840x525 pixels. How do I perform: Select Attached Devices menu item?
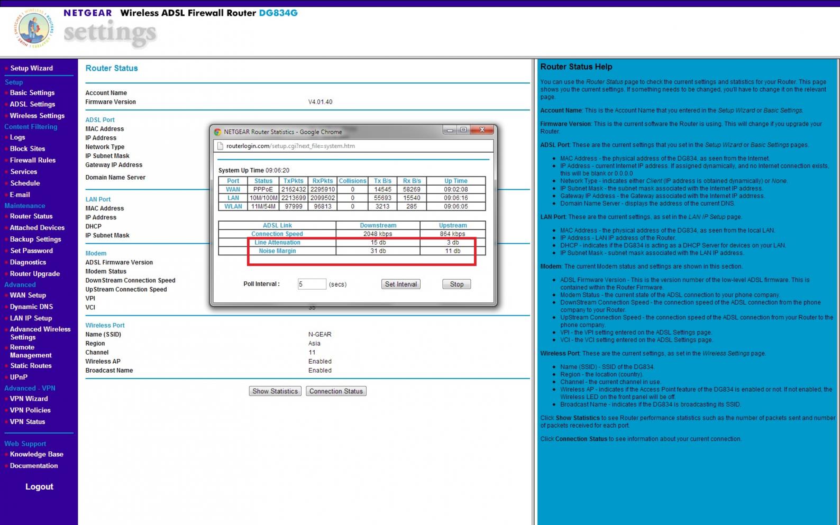(x=37, y=228)
